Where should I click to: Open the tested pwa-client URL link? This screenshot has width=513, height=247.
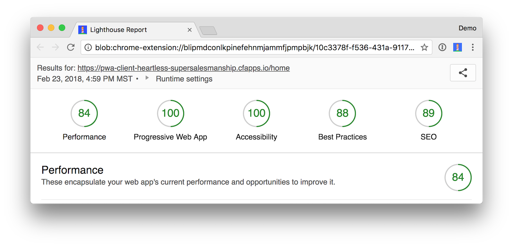tap(183, 68)
